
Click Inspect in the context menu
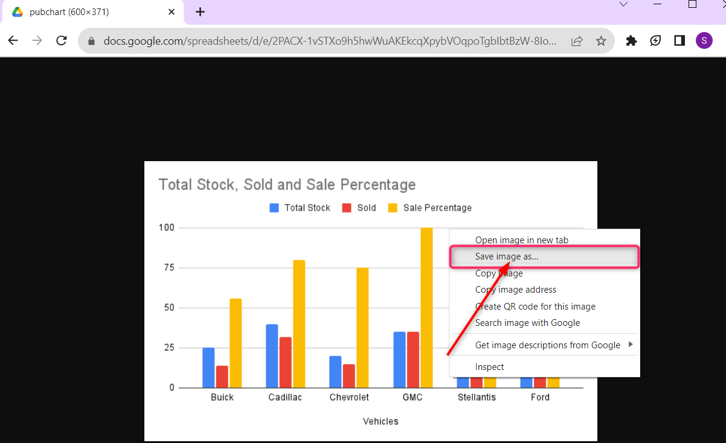(489, 367)
